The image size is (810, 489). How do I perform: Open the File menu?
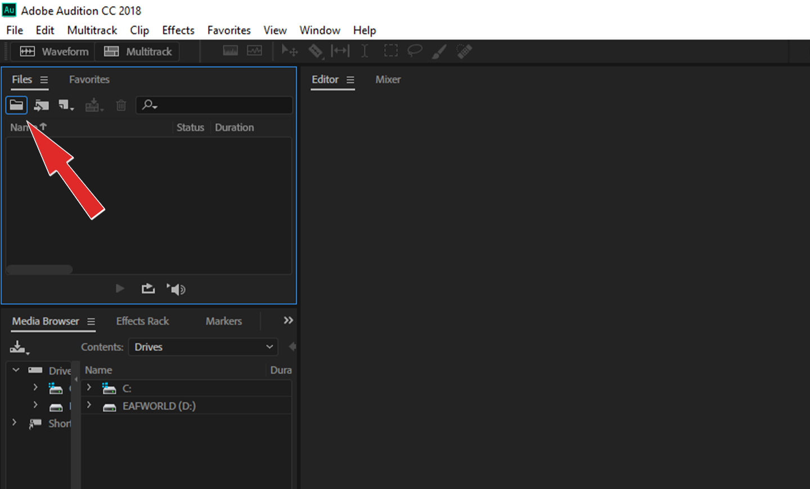[15, 30]
